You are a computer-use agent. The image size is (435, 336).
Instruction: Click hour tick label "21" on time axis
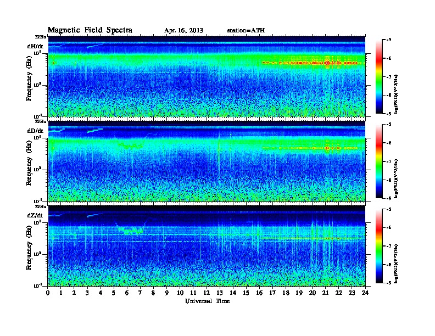pyautogui.click(x=325, y=293)
